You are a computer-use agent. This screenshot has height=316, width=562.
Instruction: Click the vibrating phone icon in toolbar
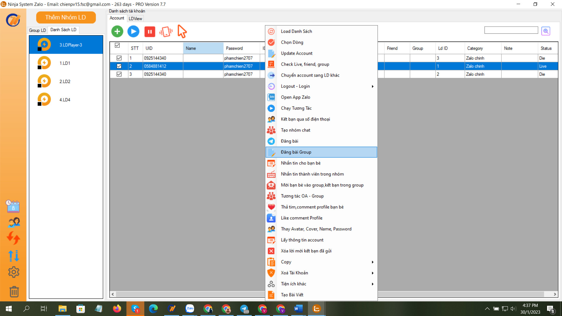[166, 32]
